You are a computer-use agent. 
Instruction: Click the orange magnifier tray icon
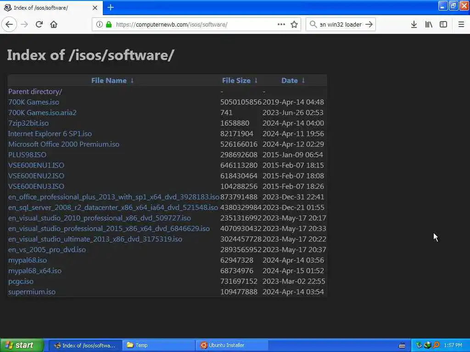[x=437, y=346]
